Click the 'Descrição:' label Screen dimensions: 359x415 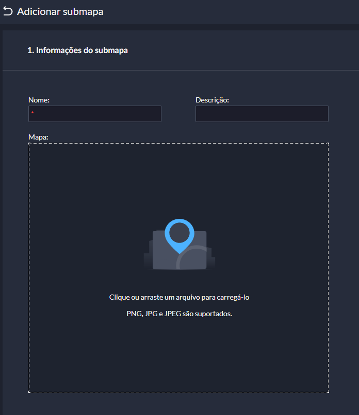[x=212, y=100]
